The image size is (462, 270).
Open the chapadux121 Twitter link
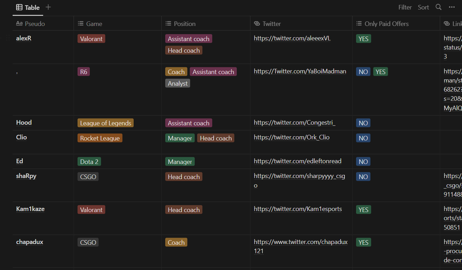pos(301,246)
